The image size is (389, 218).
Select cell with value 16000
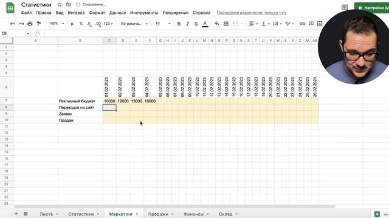pos(150,101)
